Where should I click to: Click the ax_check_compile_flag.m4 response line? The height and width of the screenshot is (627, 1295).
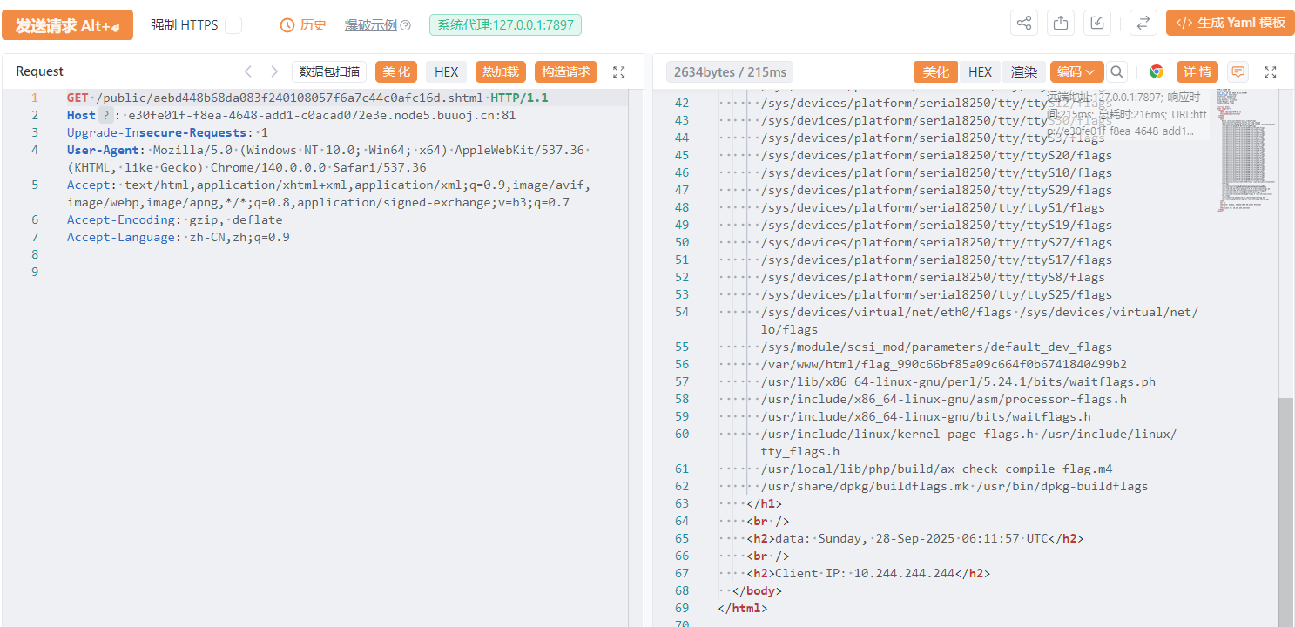click(x=936, y=469)
